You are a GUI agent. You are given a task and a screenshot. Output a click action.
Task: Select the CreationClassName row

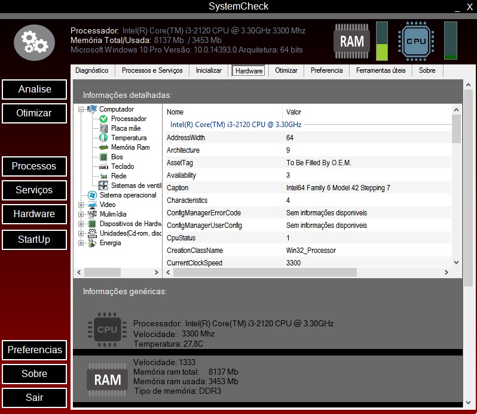[308, 251]
